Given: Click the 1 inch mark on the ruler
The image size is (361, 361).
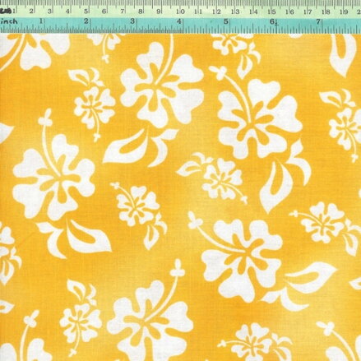Looking at the screenshot, I should (x=41, y=21).
